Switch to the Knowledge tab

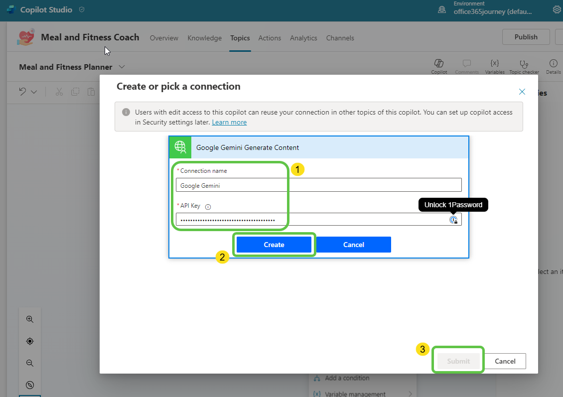pyautogui.click(x=204, y=38)
